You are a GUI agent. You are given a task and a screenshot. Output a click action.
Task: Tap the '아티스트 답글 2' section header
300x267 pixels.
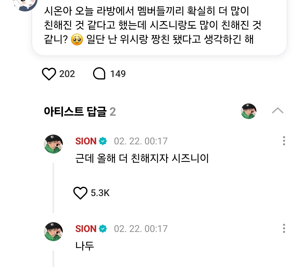pyautogui.click(x=80, y=112)
